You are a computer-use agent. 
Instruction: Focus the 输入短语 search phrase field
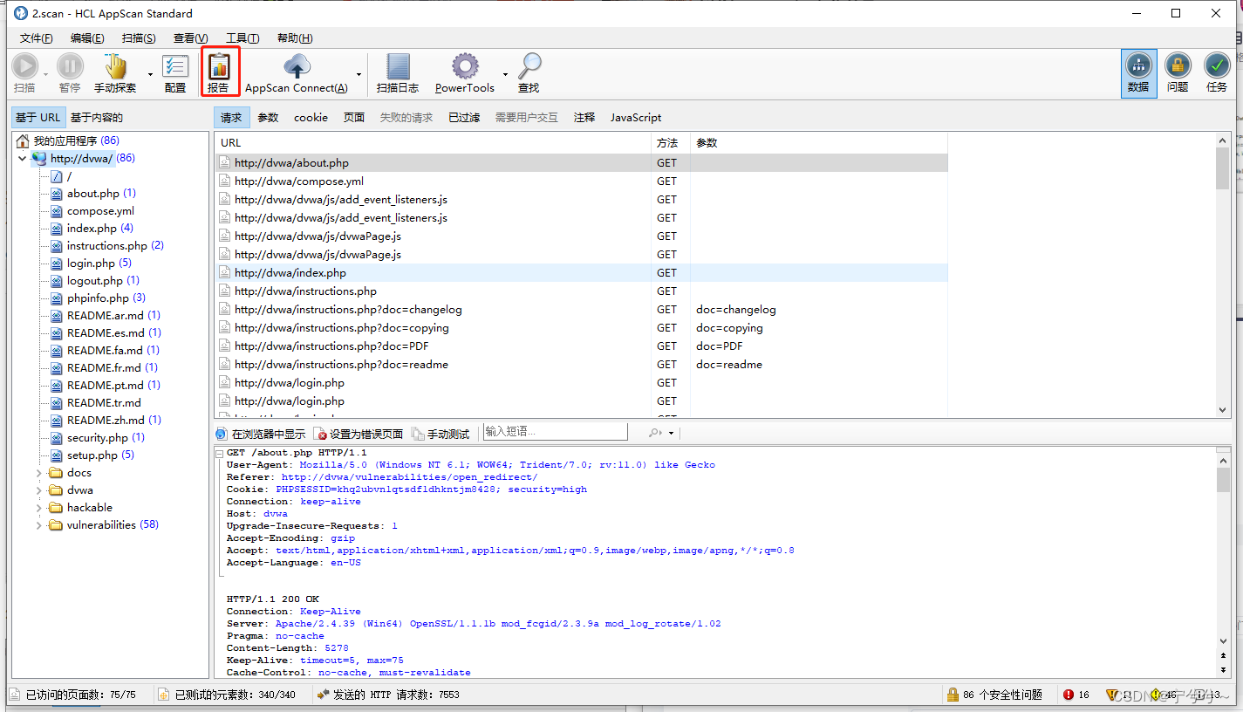pos(555,432)
